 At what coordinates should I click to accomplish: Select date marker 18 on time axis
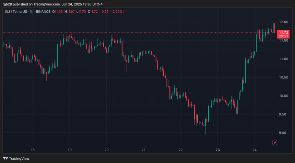(33, 150)
